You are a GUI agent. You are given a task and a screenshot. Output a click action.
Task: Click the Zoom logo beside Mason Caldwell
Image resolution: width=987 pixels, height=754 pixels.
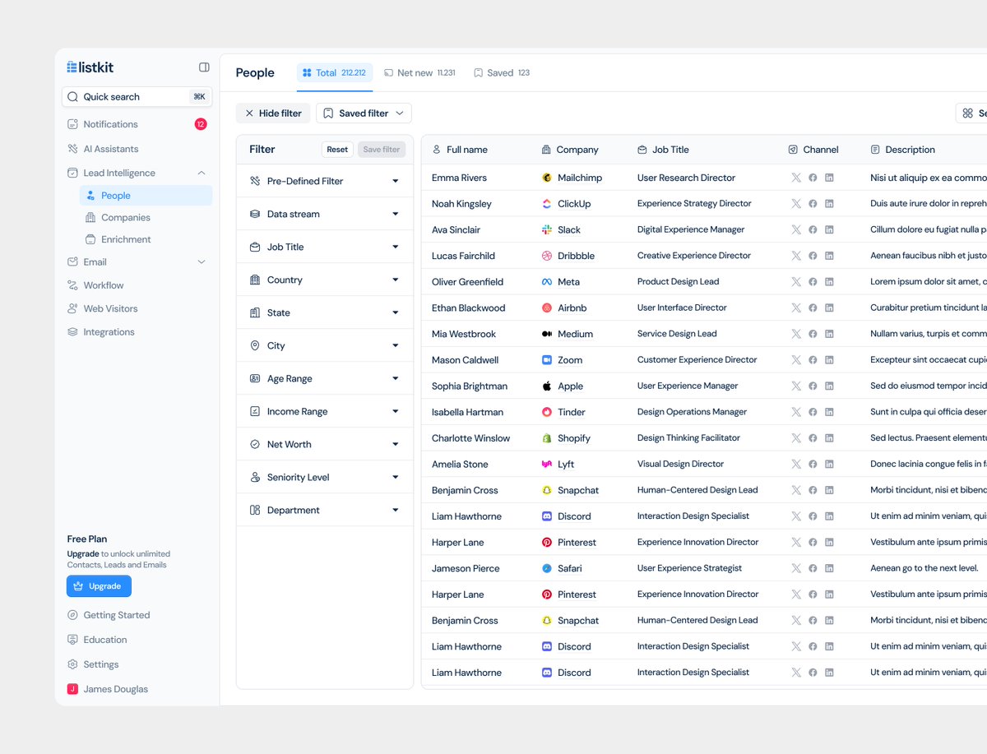[547, 360]
